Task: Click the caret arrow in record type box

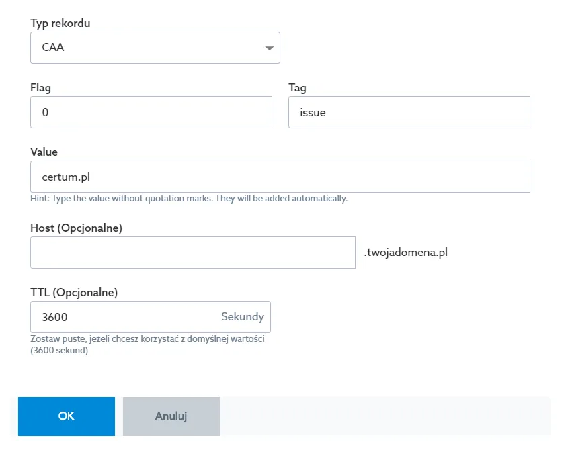Action: click(269, 48)
